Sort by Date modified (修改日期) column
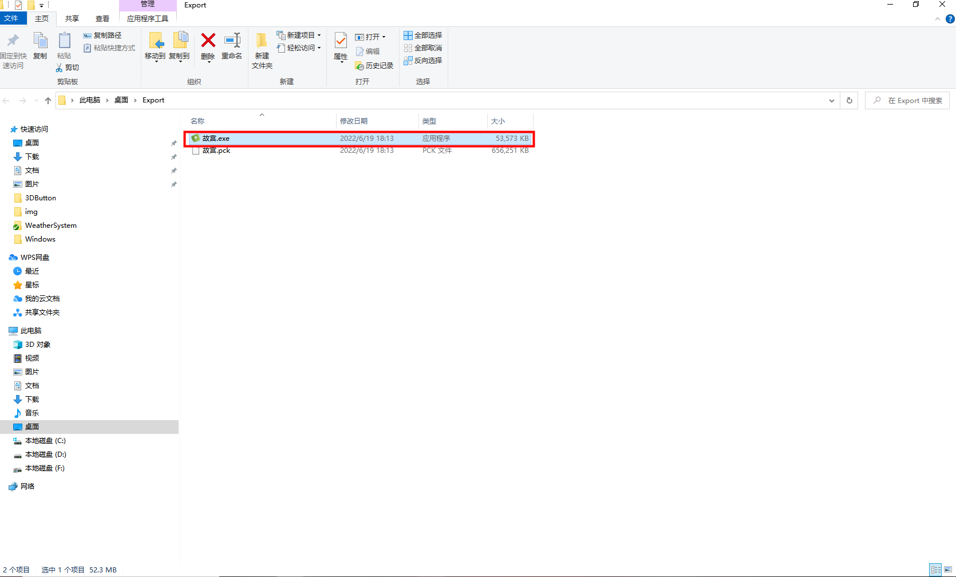Viewport: 956px width, 577px height. tap(377, 121)
